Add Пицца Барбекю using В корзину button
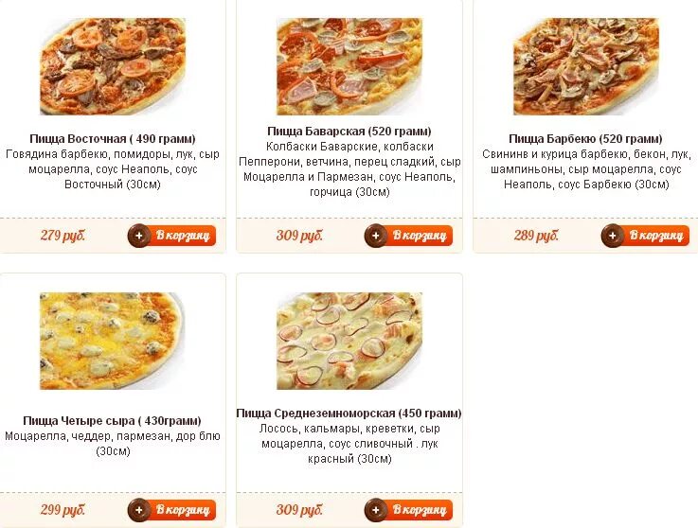This screenshot has width=698, height=528. pos(646,236)
